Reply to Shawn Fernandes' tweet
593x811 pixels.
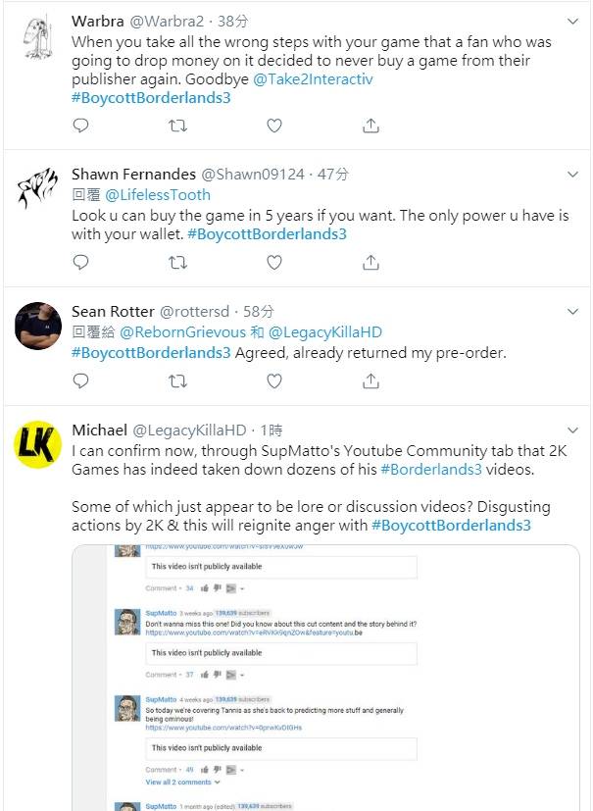[x=81, y=262]
